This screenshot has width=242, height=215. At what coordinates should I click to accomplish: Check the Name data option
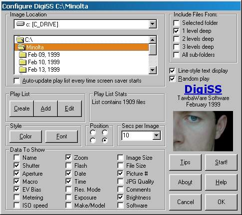click(x=16, y=158)
